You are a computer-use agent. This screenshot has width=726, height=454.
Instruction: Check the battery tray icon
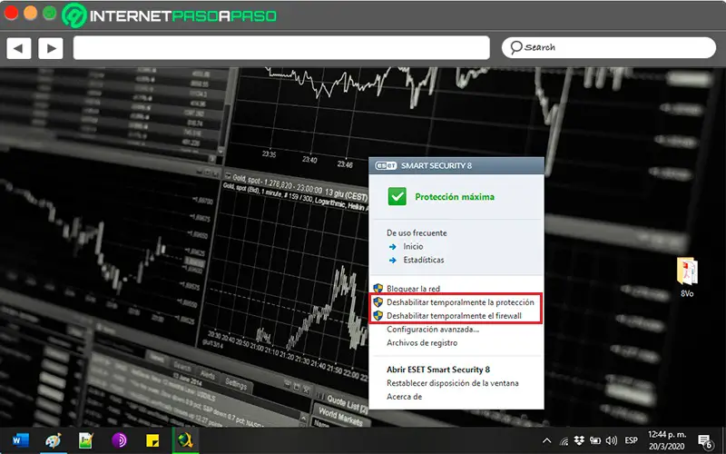pos(595,440)
